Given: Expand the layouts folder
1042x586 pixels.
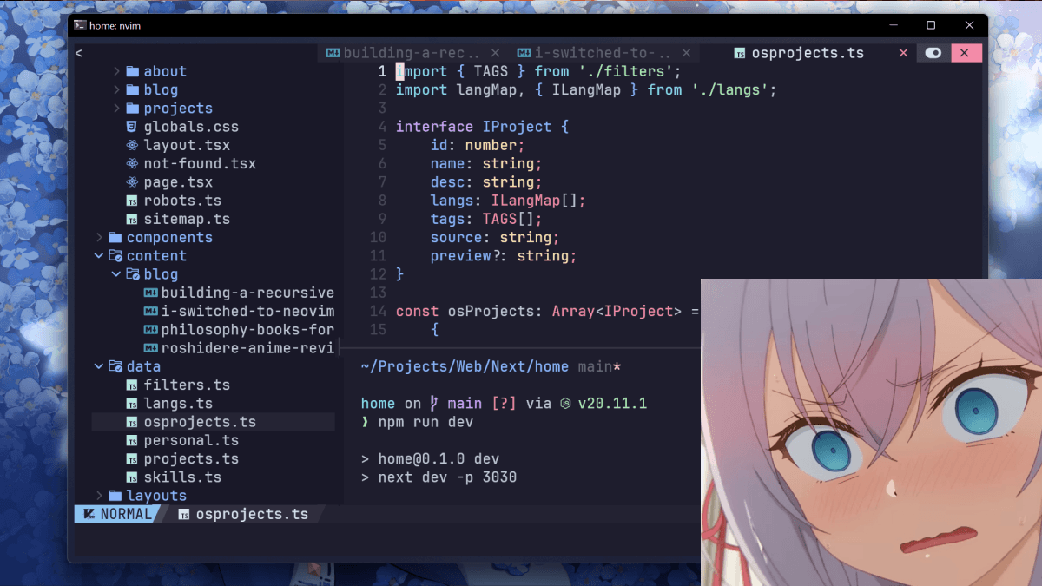Looking at the screenshot, I should pyautogui.click(x=99, y=496).
